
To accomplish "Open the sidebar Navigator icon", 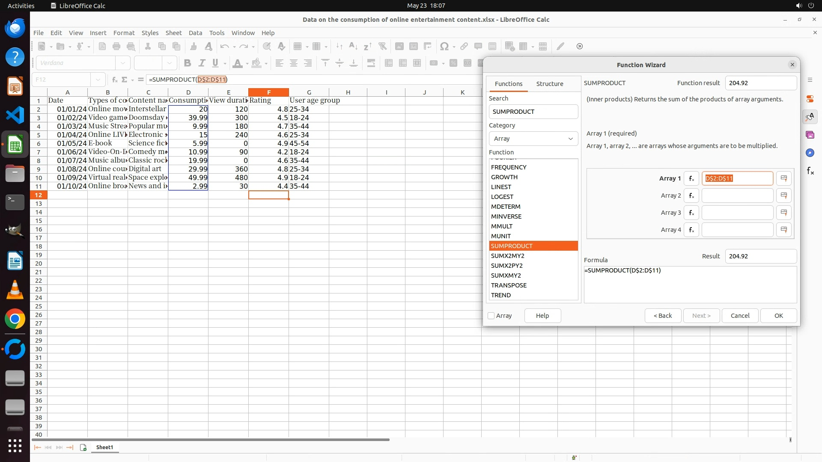I will [x=810, y=153].
